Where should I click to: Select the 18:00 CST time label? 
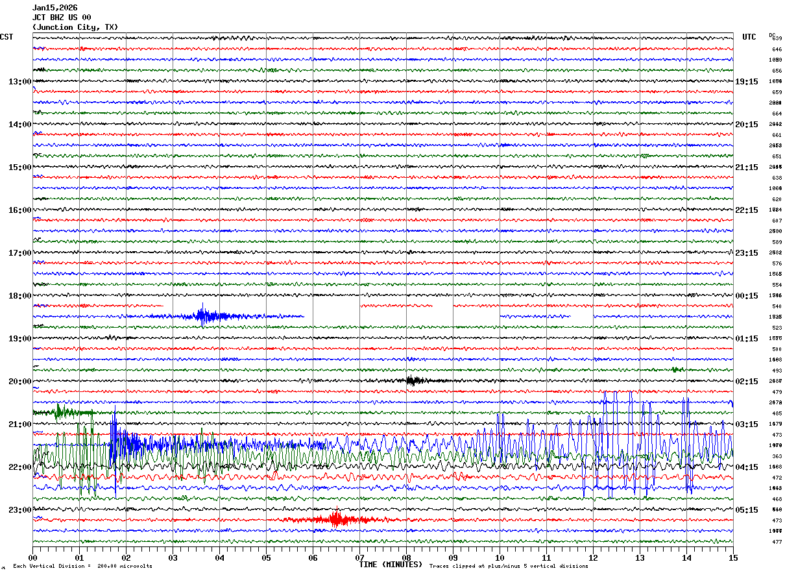(x=19, y=296)
